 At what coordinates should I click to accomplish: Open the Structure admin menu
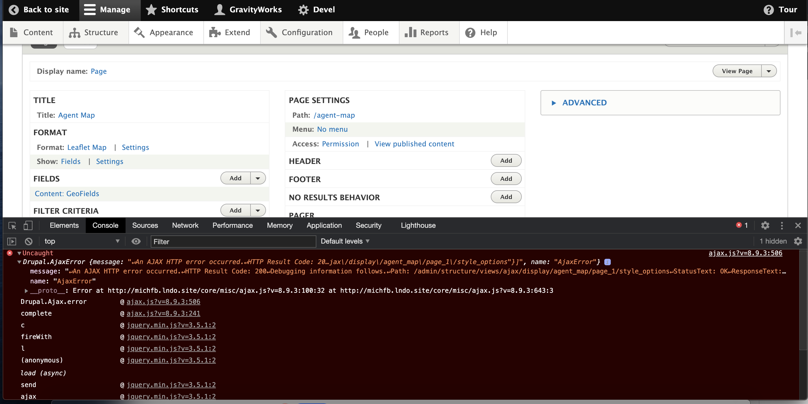pyautogui.click(x=93, y=32)
